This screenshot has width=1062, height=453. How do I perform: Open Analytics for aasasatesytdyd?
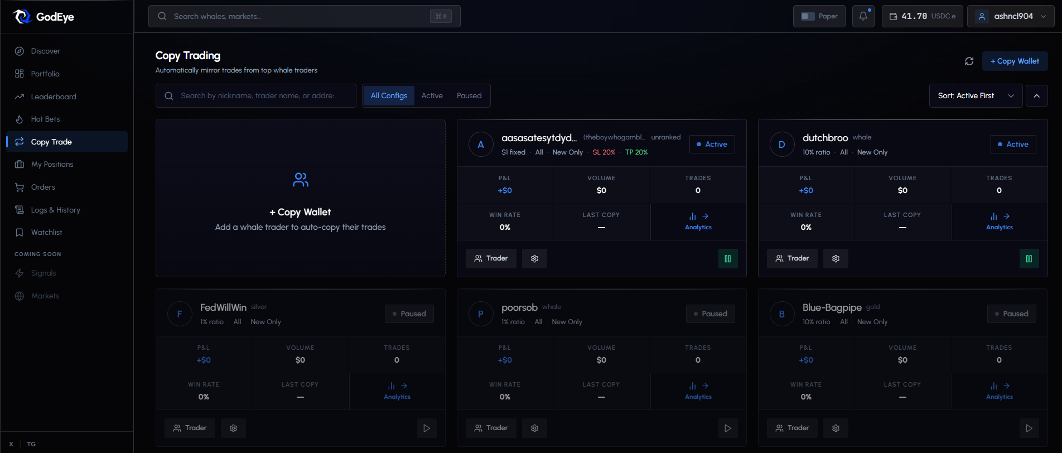coord(698,221)
